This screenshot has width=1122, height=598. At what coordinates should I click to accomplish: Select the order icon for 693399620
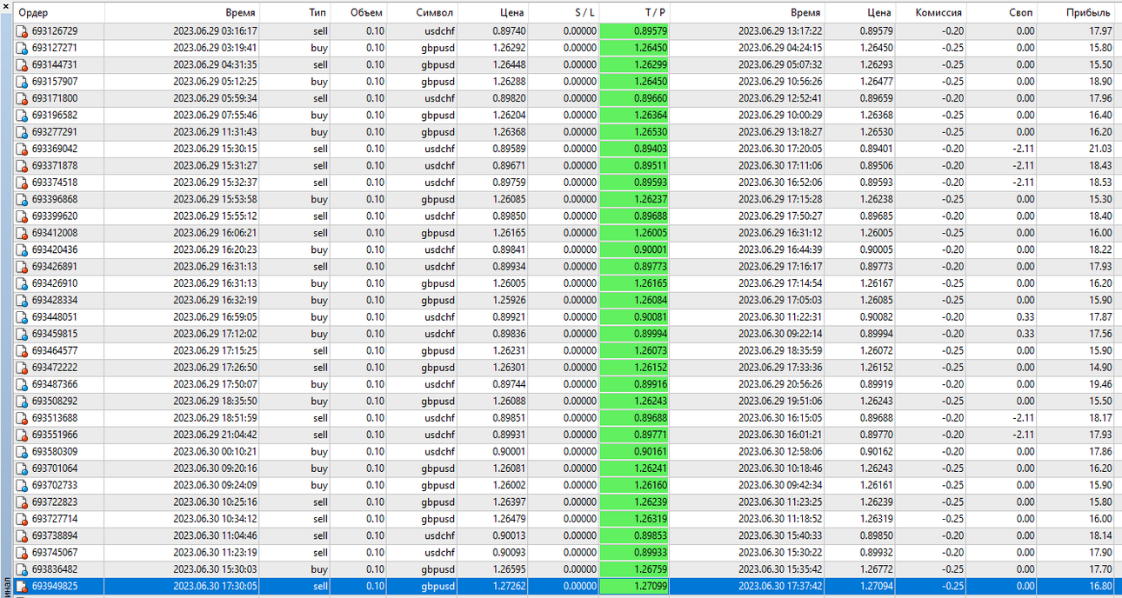tap(23, 216)
